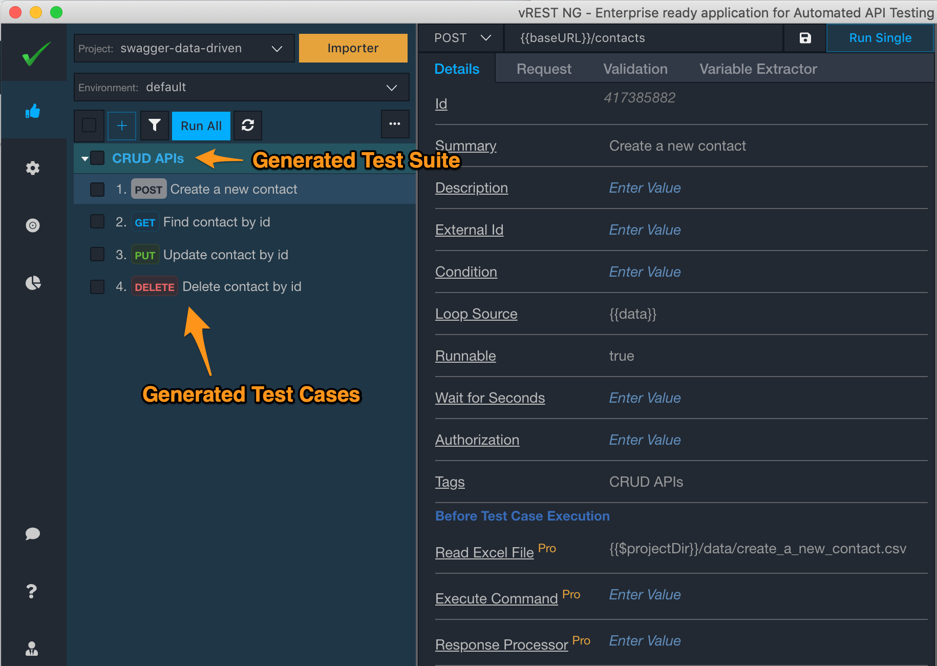The width and height of the screenshot is (937, 666).
Task: Collapse the CRUD APIs test suite
Action: pos(84,159)
